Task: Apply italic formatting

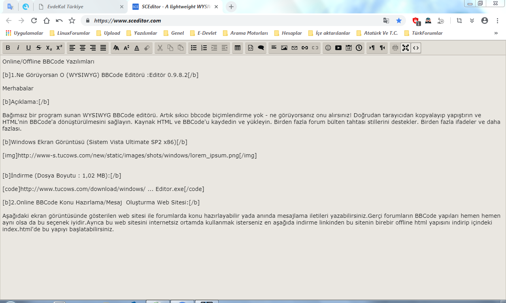Action: click(18, 48)
